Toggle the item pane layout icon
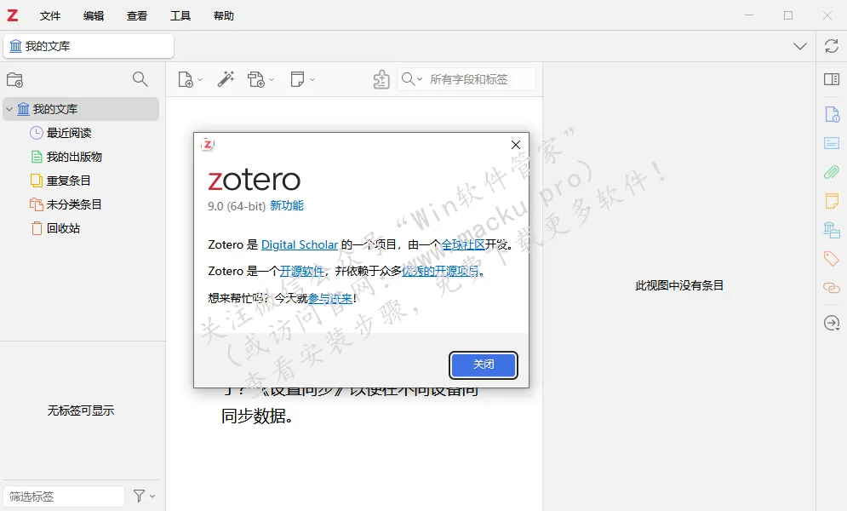847x511 pixels. [832, 79]
